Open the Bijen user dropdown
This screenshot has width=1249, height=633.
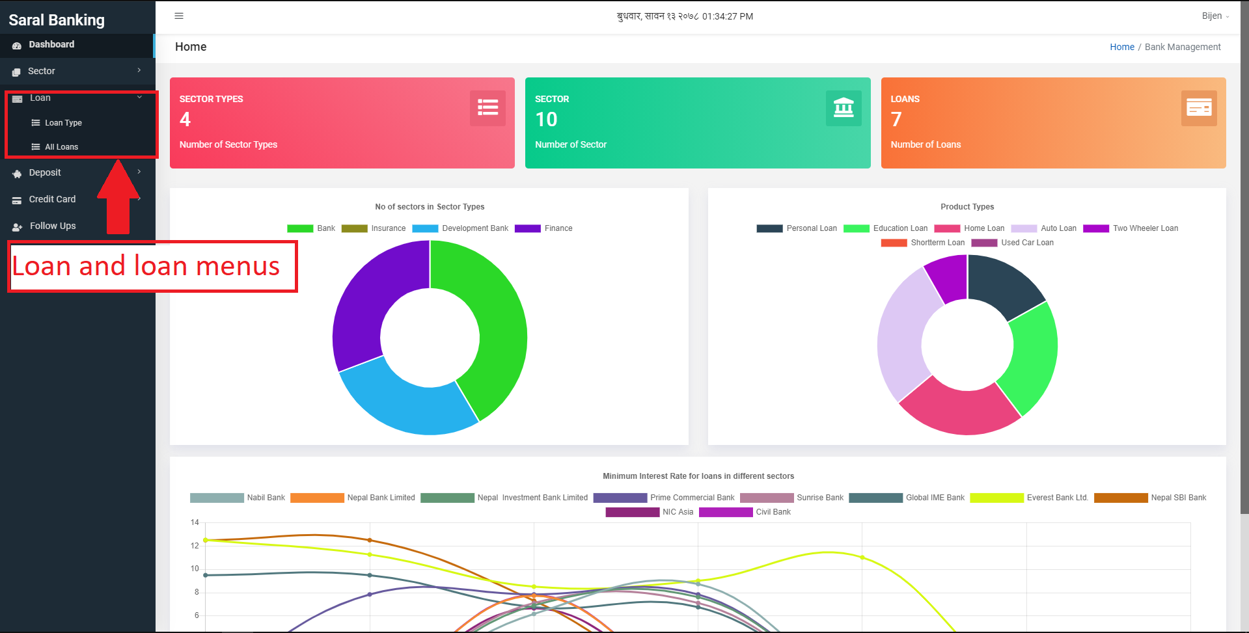1215,16
